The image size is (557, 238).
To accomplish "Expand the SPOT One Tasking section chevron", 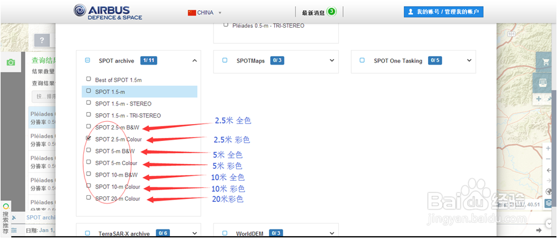I will point(469,60).
